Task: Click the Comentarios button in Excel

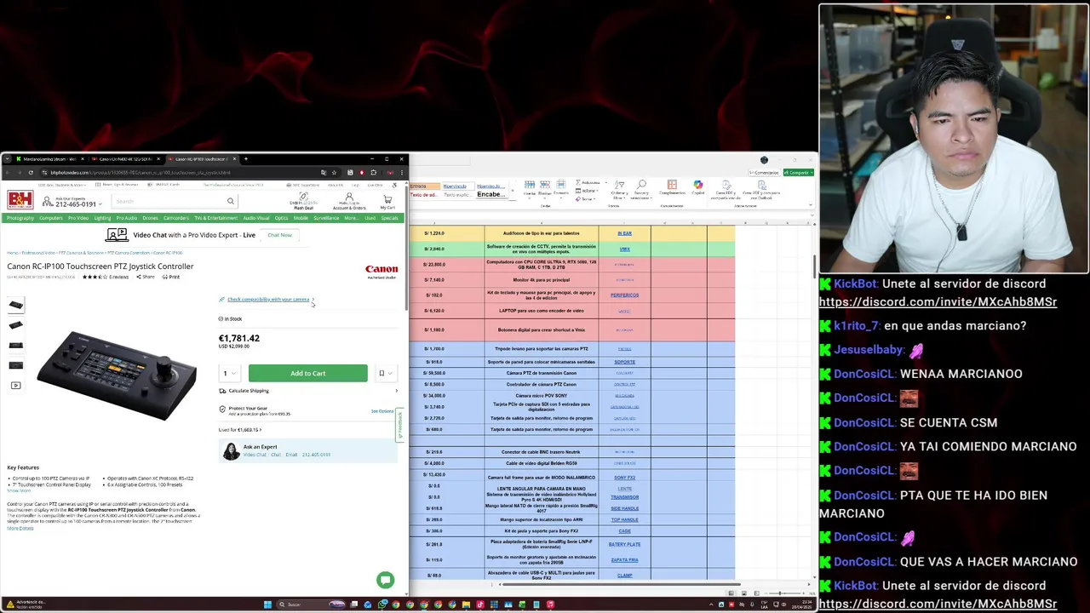Action: (x=765, y=173)
